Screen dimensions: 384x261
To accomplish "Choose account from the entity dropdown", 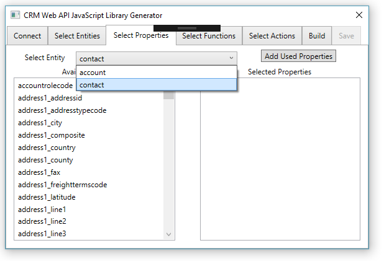I will tap(157, 73).
